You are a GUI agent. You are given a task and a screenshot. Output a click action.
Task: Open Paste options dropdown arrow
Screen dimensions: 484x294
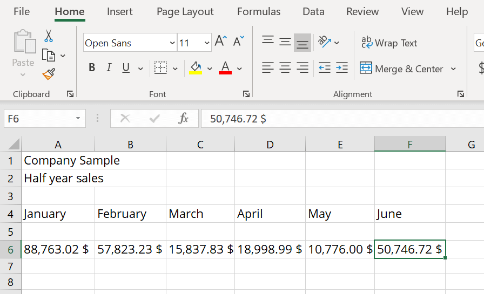pyautogui.click(x=23, y=75)
